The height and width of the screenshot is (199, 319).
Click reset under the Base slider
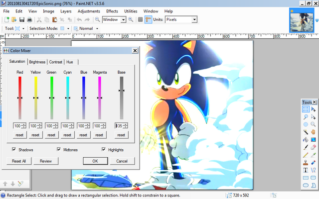pyautogui.click(x=121, y=135)
